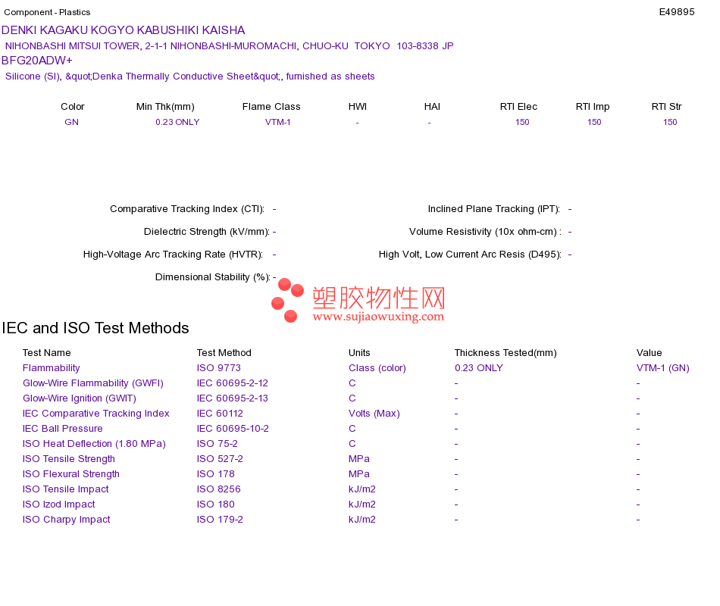Viewport: 720px width, 606px height.
Task: Click the RTI Elec 150 value
Action: point(522,122)
